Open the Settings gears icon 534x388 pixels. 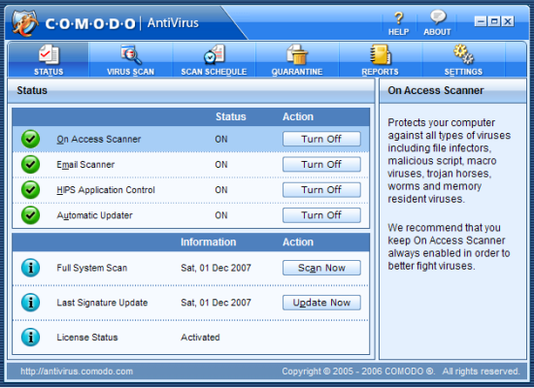(463, 54)
